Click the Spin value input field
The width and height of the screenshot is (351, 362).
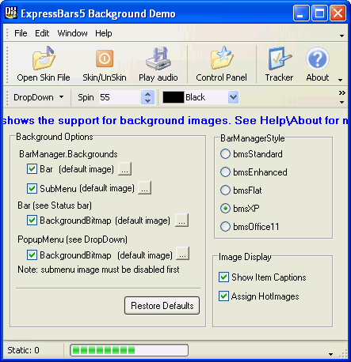120,97
